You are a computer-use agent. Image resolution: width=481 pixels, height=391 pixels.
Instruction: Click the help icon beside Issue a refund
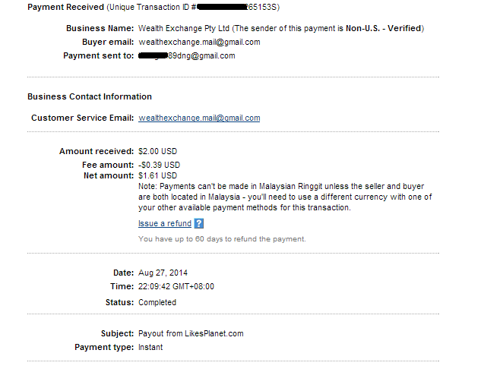point(199,223)
